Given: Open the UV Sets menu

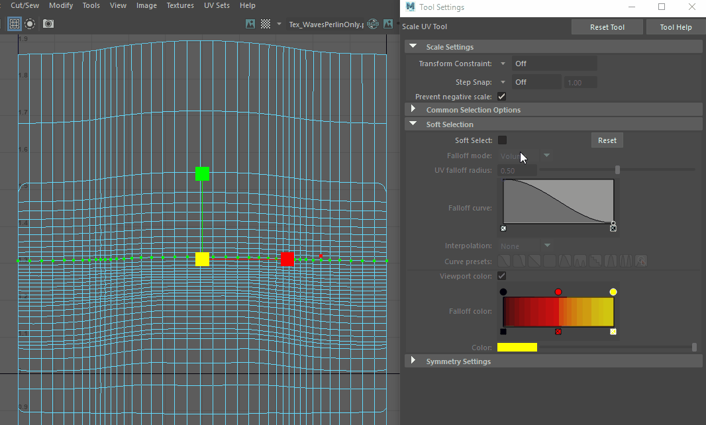Looking at the screenshot, I should tap(217, 5).
